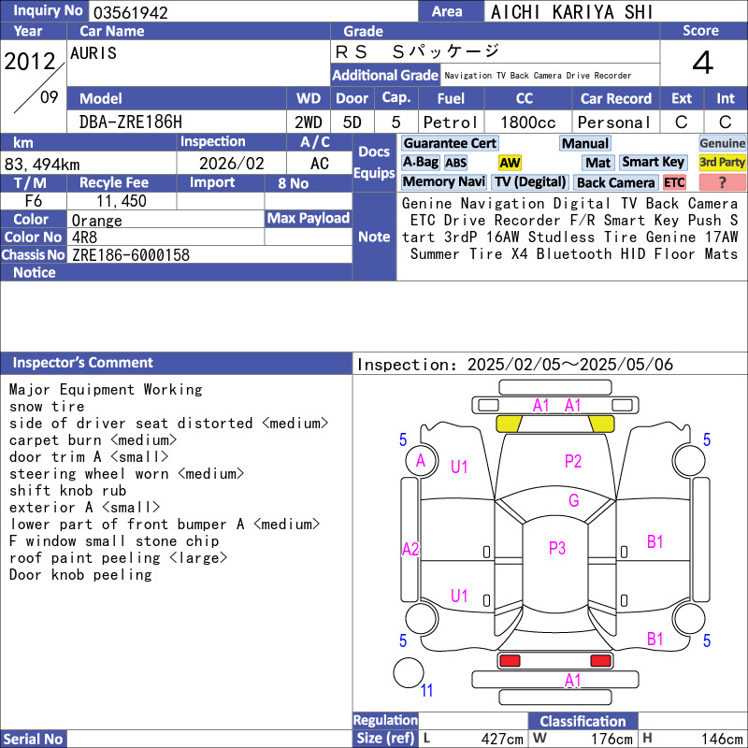Select the P3 roof damage marker

click(x=557, y=549)
